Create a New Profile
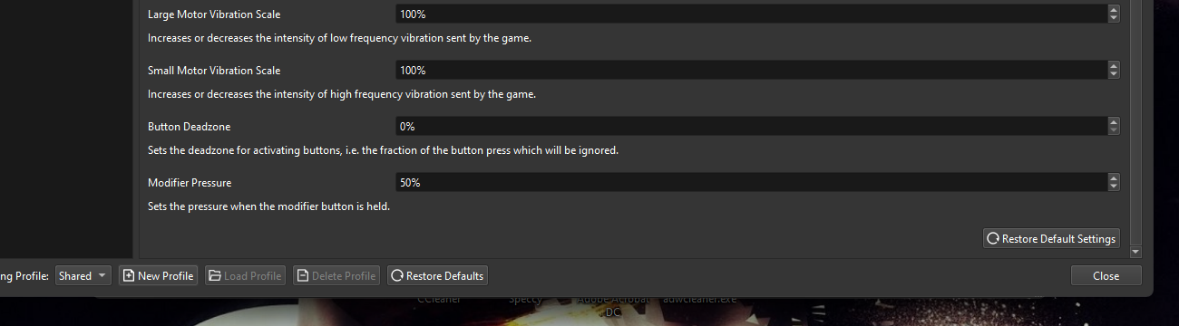The width and height of the screenshot is (1179, 326). point(158,275)
